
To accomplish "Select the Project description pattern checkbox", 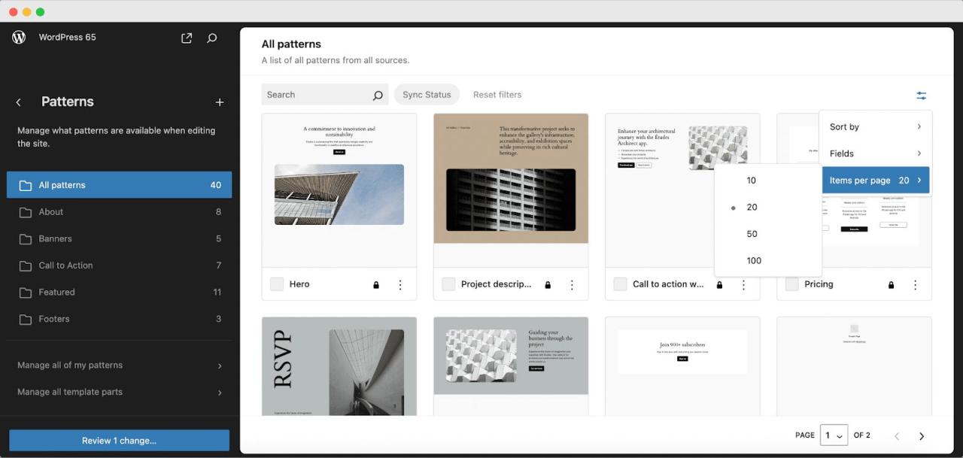I will (x=448, y=284).
